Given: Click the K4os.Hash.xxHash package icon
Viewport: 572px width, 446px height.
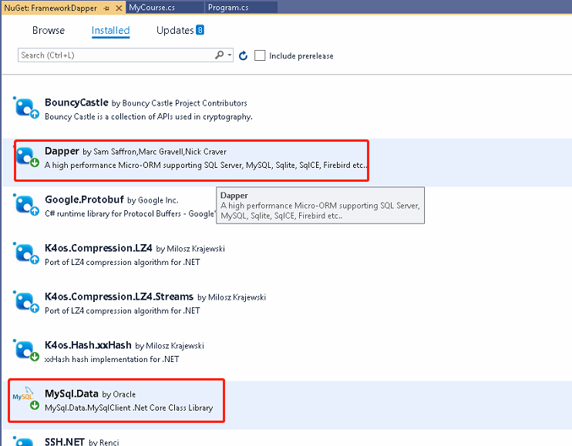Looking at the screenshot, I should [x=26, y=350].
